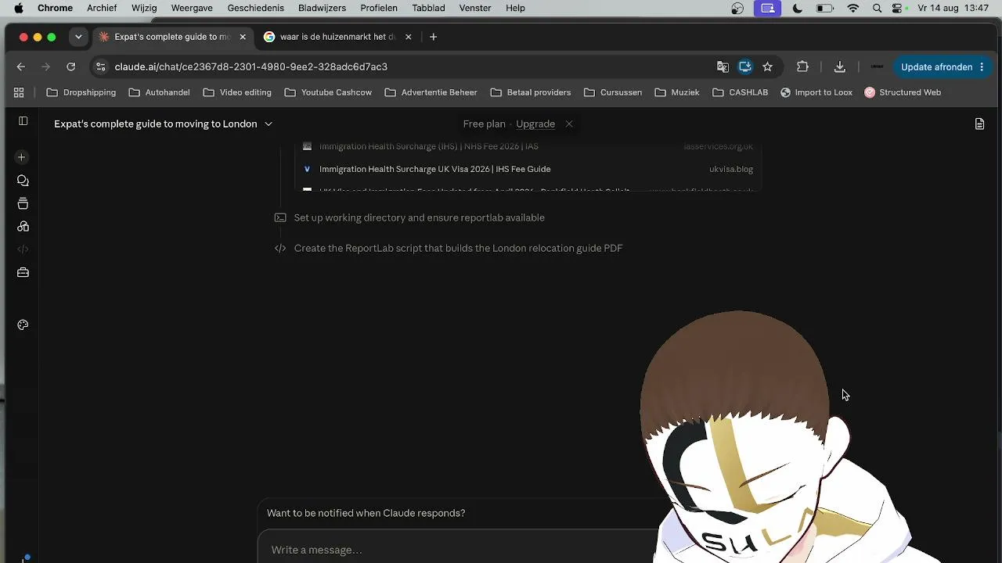Viewport: 1002px width, 563px height.
Task: Open the Geschiedenis menu
Action: (x=255, y=8)
